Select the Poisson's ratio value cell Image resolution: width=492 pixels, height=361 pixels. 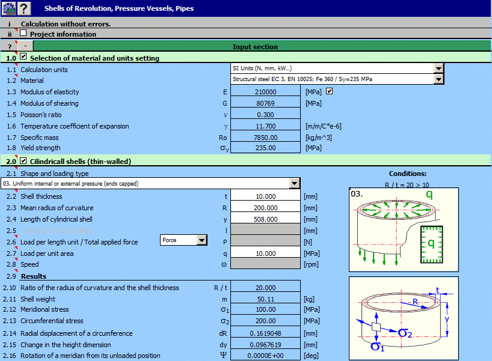pyautogui.click(x=265, y=115)
